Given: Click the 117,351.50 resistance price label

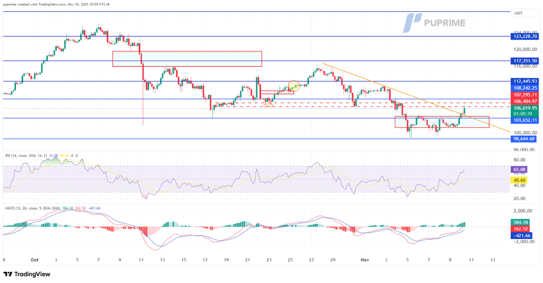Looking at the screenshot, I should point(526,61).
